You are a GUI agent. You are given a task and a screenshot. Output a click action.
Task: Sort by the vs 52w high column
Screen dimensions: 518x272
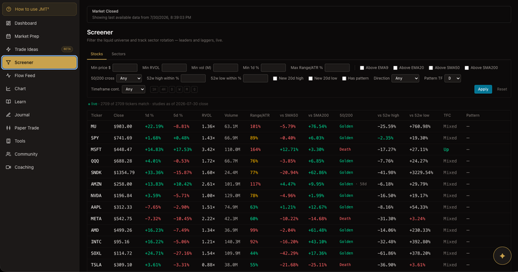click(x=388, y=115)
